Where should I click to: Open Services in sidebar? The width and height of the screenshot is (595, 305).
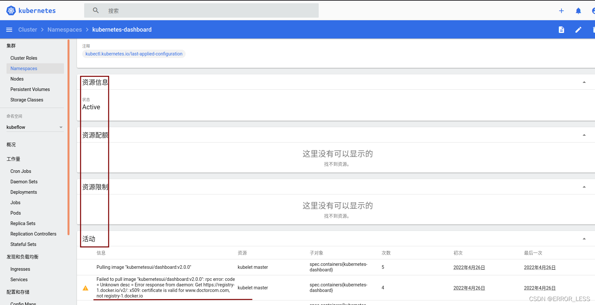coord(19,280)
